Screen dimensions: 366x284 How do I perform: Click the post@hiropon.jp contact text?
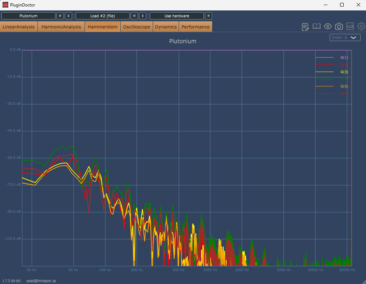pyautogui.click(x=41, y=281)
